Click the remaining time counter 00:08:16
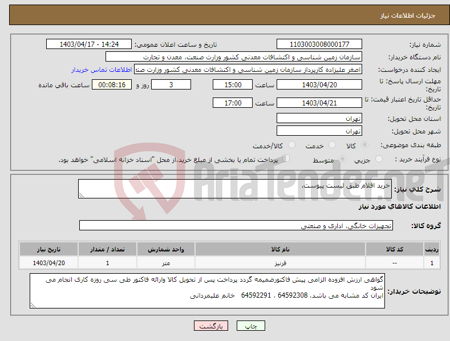450x341 pixels. pos(112,84)
